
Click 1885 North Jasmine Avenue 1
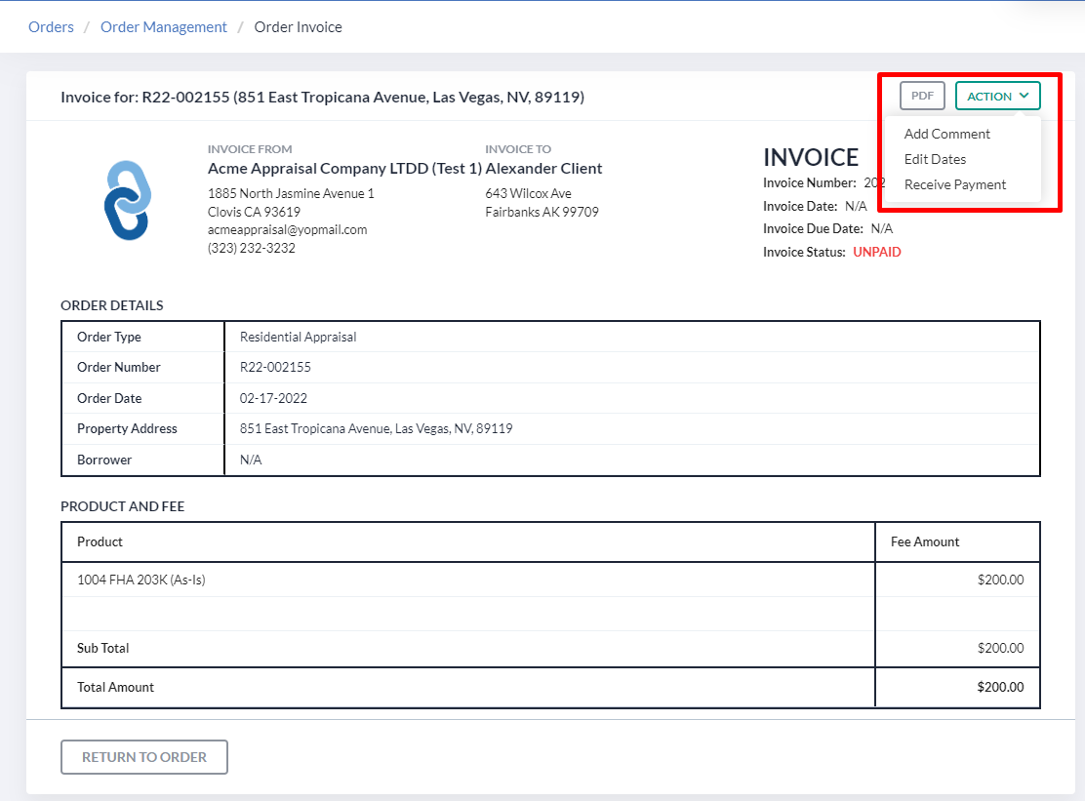(x=291, y=194)
